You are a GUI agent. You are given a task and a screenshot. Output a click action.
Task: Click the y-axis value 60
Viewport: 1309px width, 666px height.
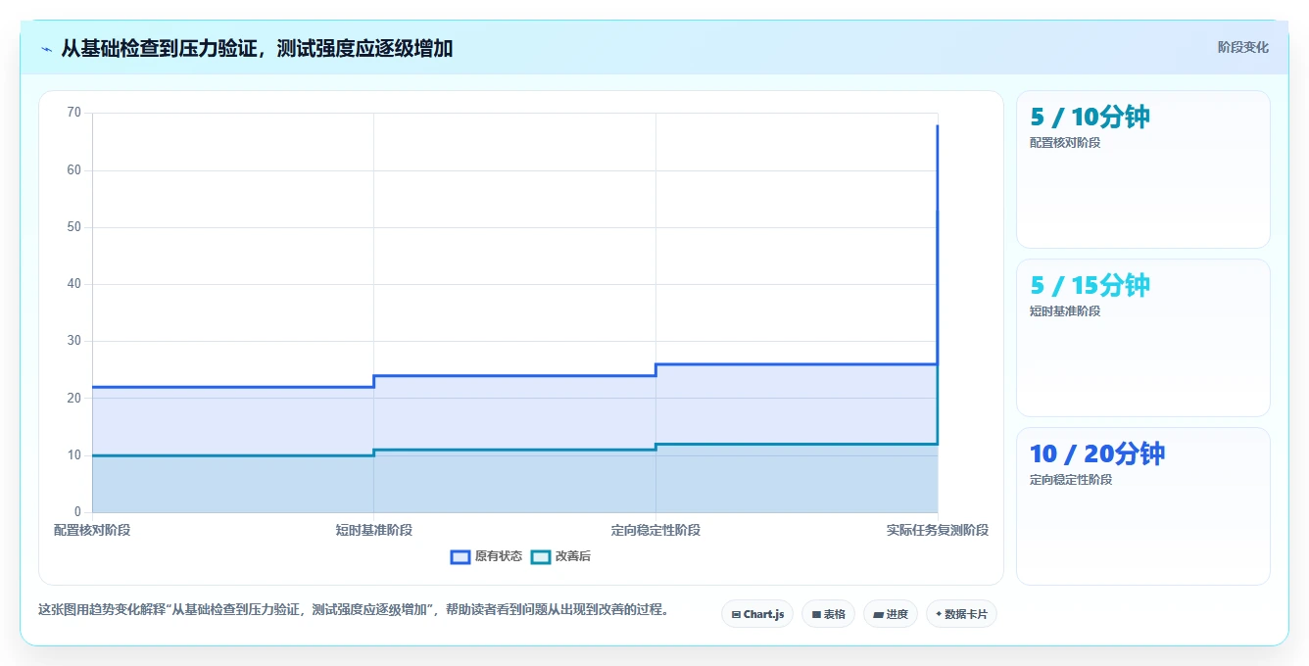[x=74, y=170]
